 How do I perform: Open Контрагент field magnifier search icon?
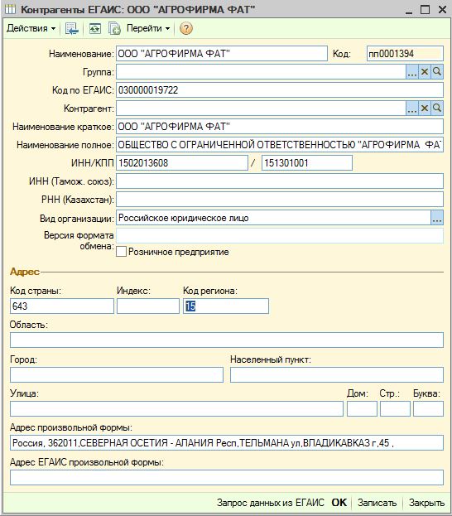437,108
